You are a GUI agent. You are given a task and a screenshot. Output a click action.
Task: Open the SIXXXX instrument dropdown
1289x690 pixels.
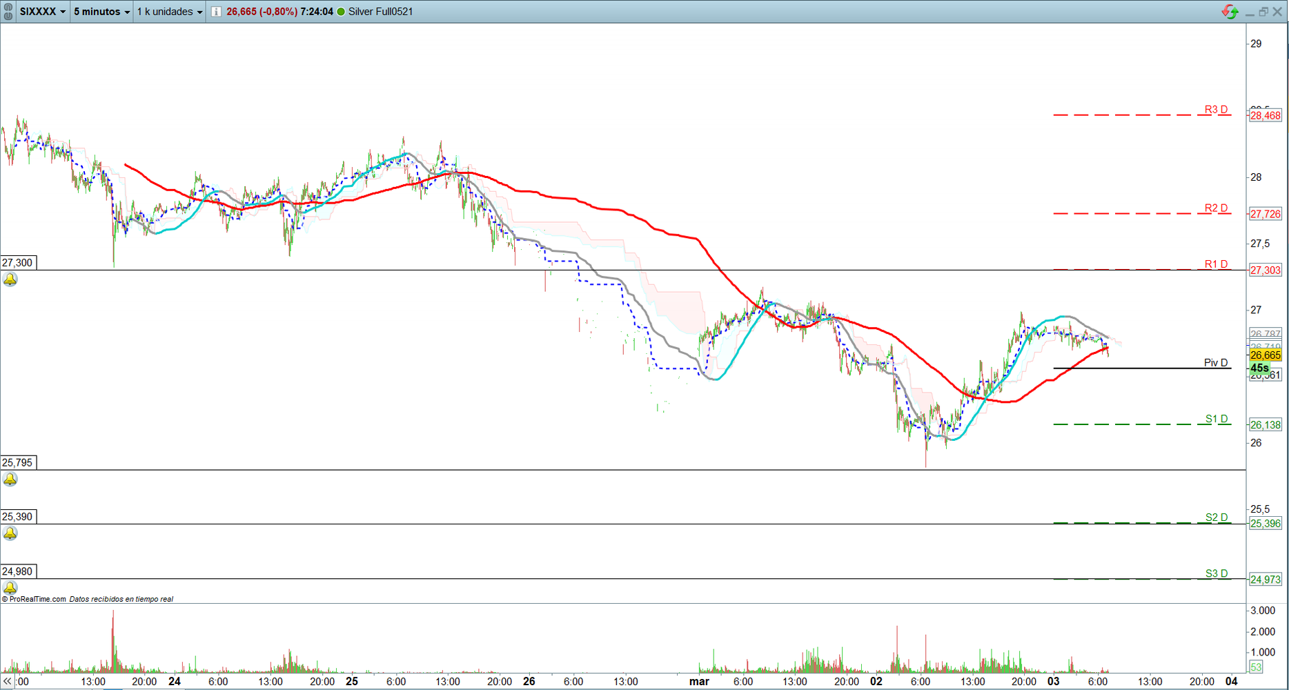coord(43,12)
